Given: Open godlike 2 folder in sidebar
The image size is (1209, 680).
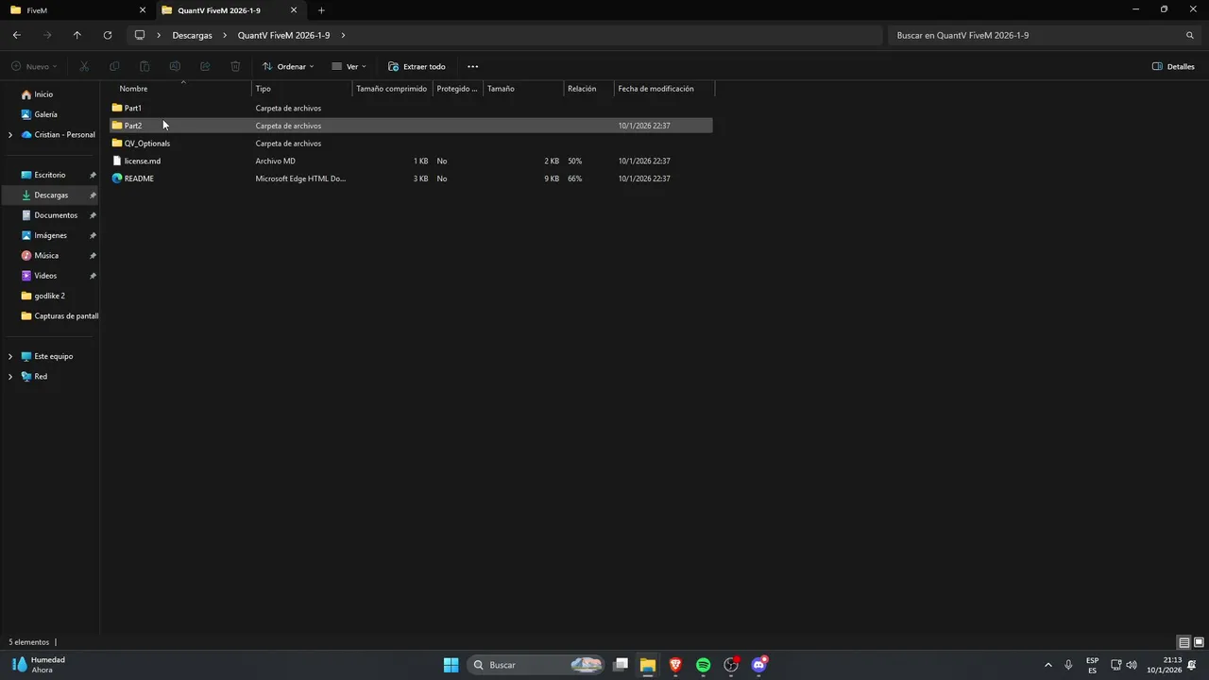Looking at the screenshot, I should click(x=51, y=296).
